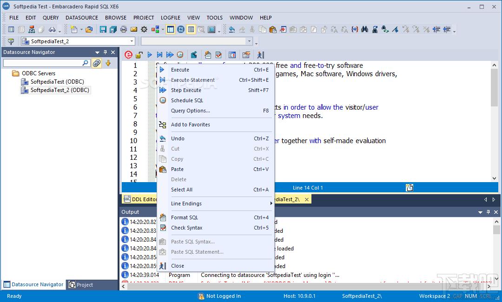Open the New document dropdown arrow
Viewport: 502px width, 302px height.
(x=81, y=29)
